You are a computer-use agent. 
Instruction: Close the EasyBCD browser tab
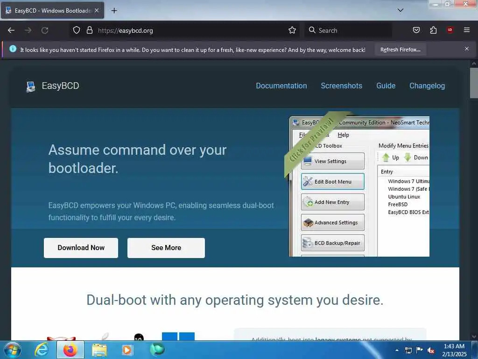(97, 10)
